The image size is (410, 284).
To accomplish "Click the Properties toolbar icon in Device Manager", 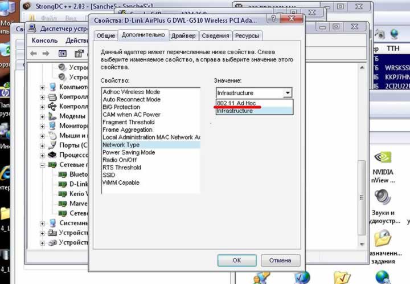I will point(79,54).
